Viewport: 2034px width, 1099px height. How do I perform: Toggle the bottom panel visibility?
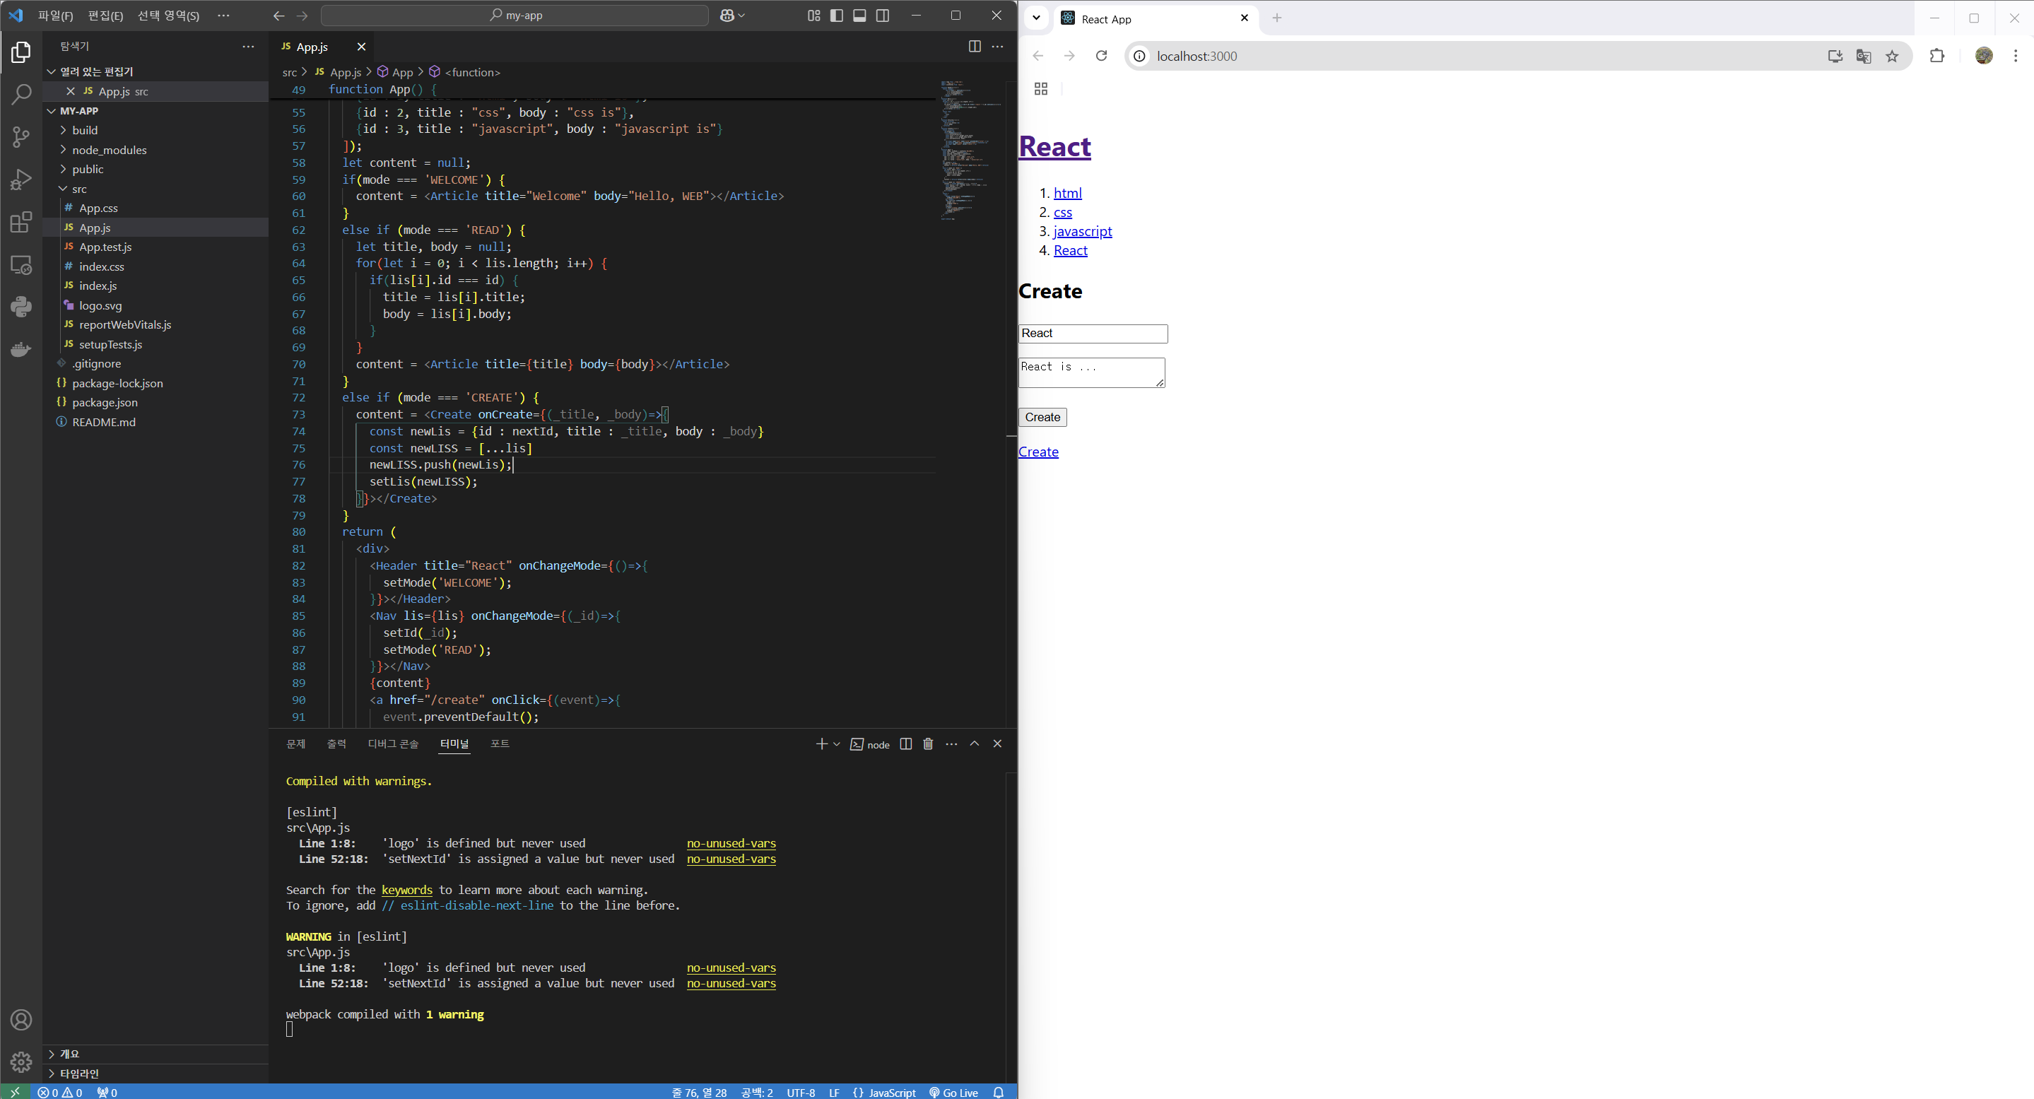(860, 16)
